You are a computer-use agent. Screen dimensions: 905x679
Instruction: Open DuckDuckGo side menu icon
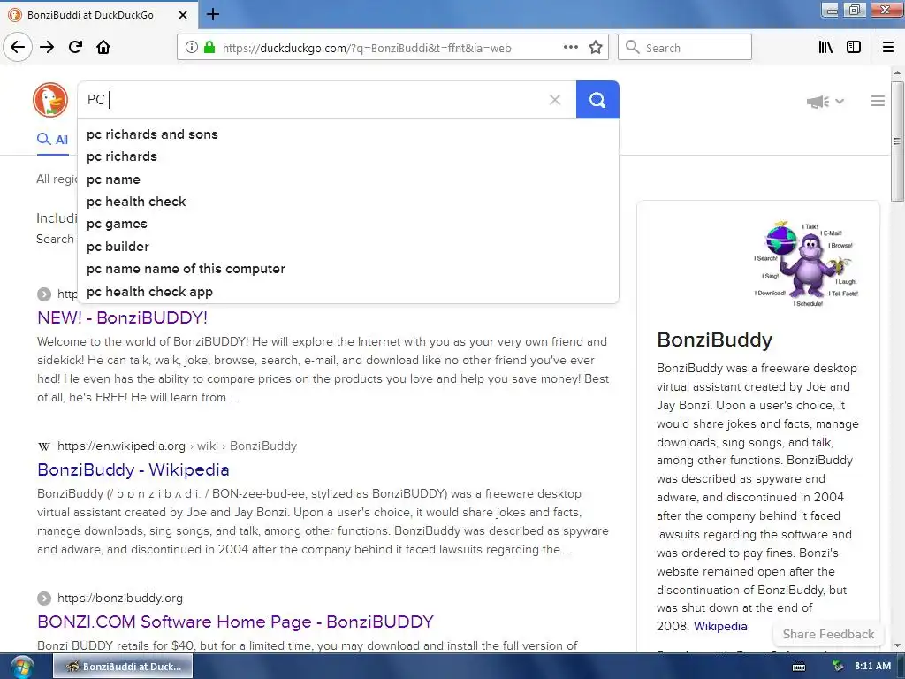(878, 101)
